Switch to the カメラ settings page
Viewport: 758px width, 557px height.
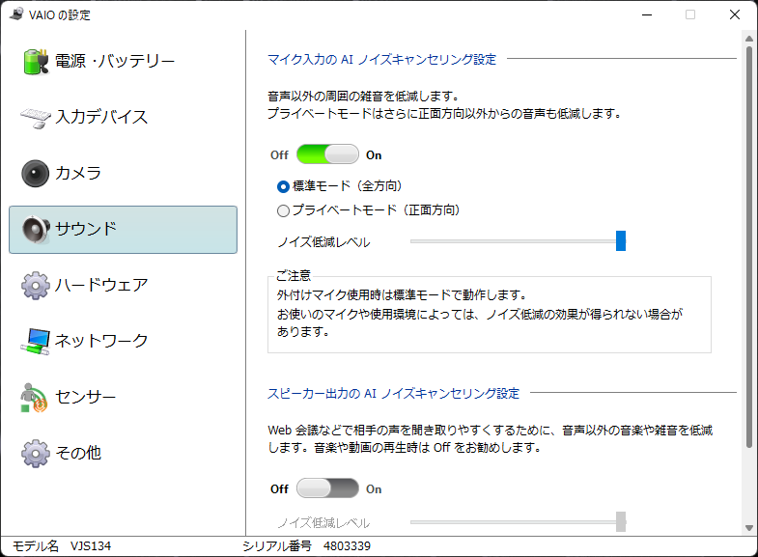click(x=124, y=174)
